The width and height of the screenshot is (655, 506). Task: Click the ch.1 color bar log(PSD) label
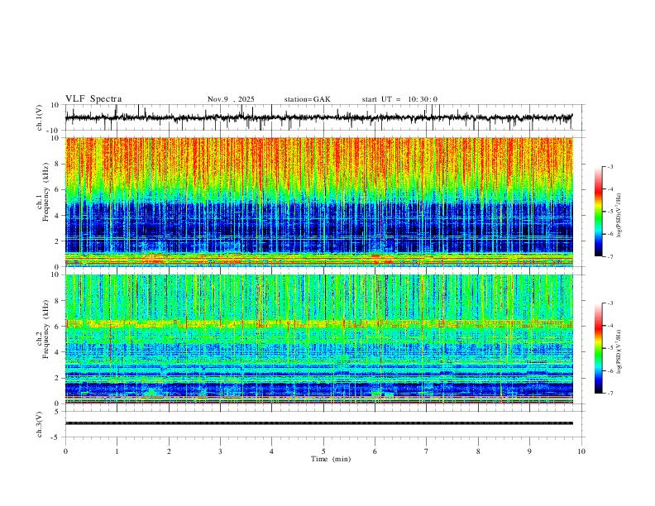pos(619,216)
